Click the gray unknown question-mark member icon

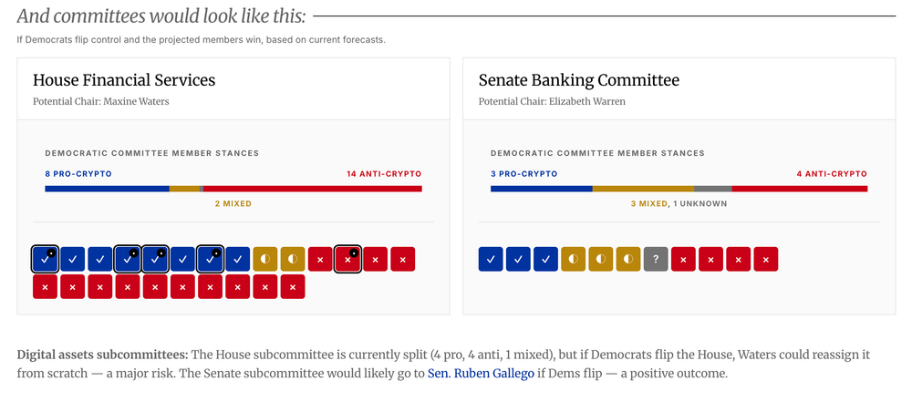[x=656, y=260]
